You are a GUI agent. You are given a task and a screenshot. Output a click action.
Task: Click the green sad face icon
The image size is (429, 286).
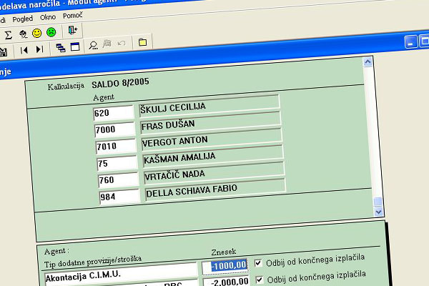(51, 33)
